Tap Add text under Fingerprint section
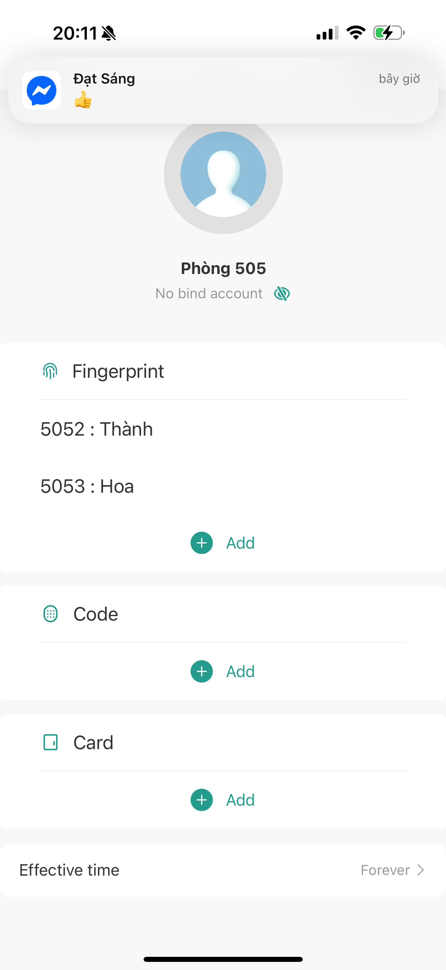 click(240, 543)
